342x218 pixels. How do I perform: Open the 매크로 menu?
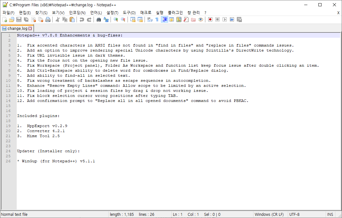pos(146,13)
